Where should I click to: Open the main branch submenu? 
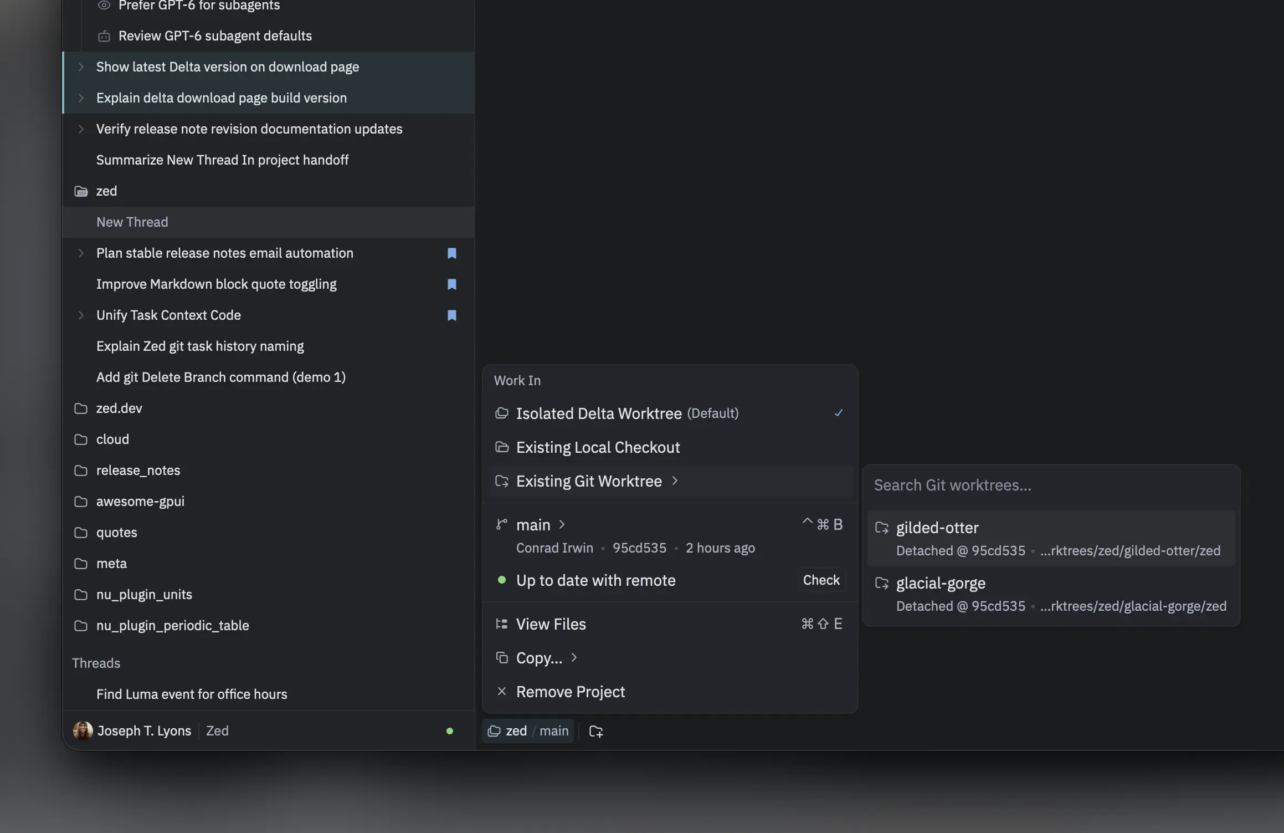(541, 524)
